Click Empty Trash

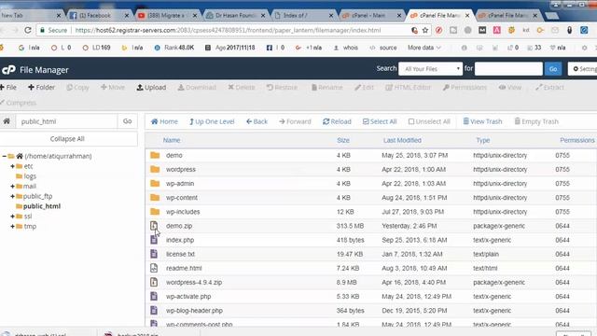point(536,121)
